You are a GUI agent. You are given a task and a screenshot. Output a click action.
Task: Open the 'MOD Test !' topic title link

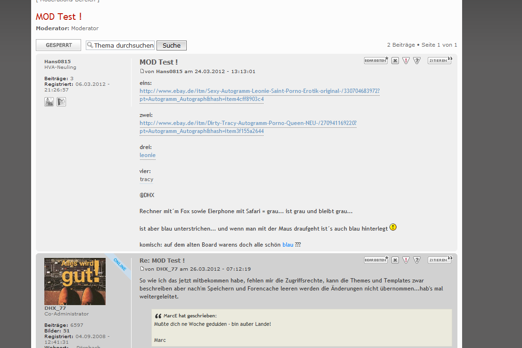pyautogui.click(x=58, y=17)
